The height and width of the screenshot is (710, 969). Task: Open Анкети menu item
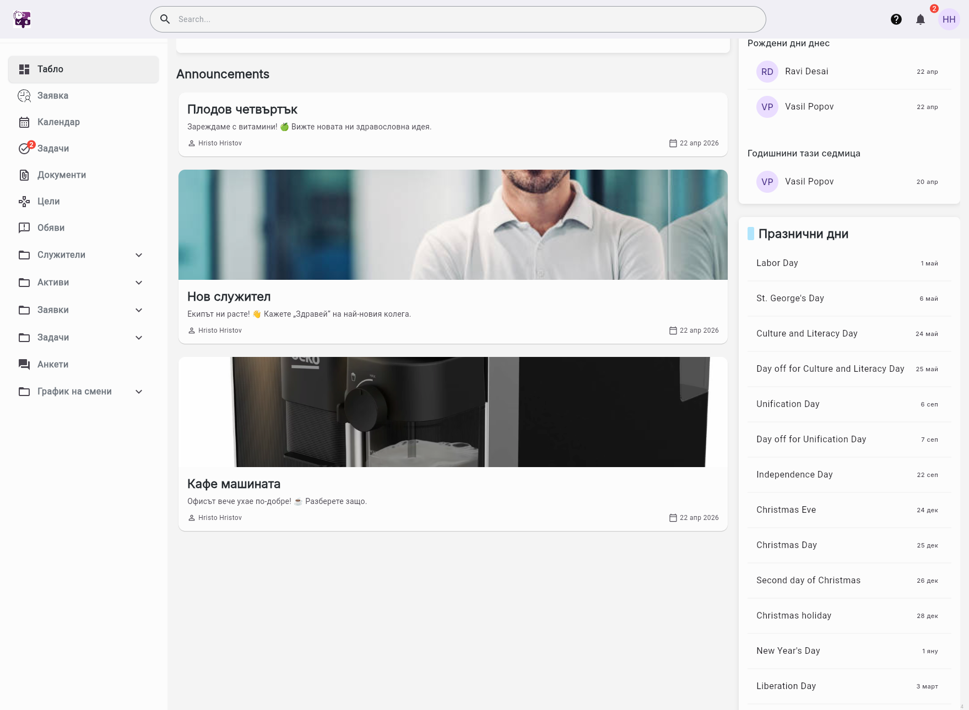tap(83, 364)
